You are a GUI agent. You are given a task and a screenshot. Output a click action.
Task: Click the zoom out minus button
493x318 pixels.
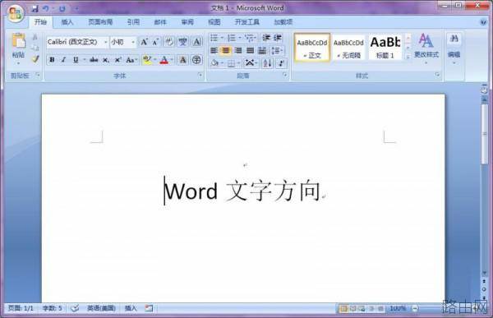pyautogui.click(x=415, y=309)
